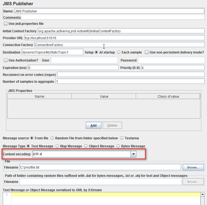Viewport: 207px width, 205px height.
Task: Select Random File from folder option
Action: 52,138
